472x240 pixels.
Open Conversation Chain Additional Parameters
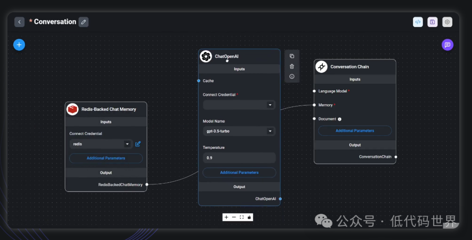point(355,130)
